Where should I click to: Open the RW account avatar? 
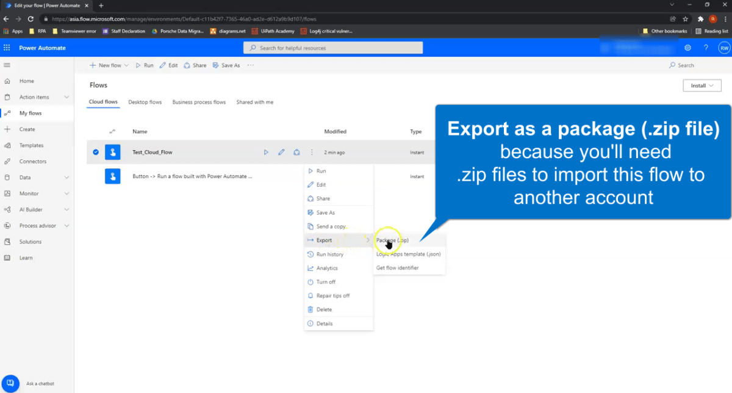(724, 48)
